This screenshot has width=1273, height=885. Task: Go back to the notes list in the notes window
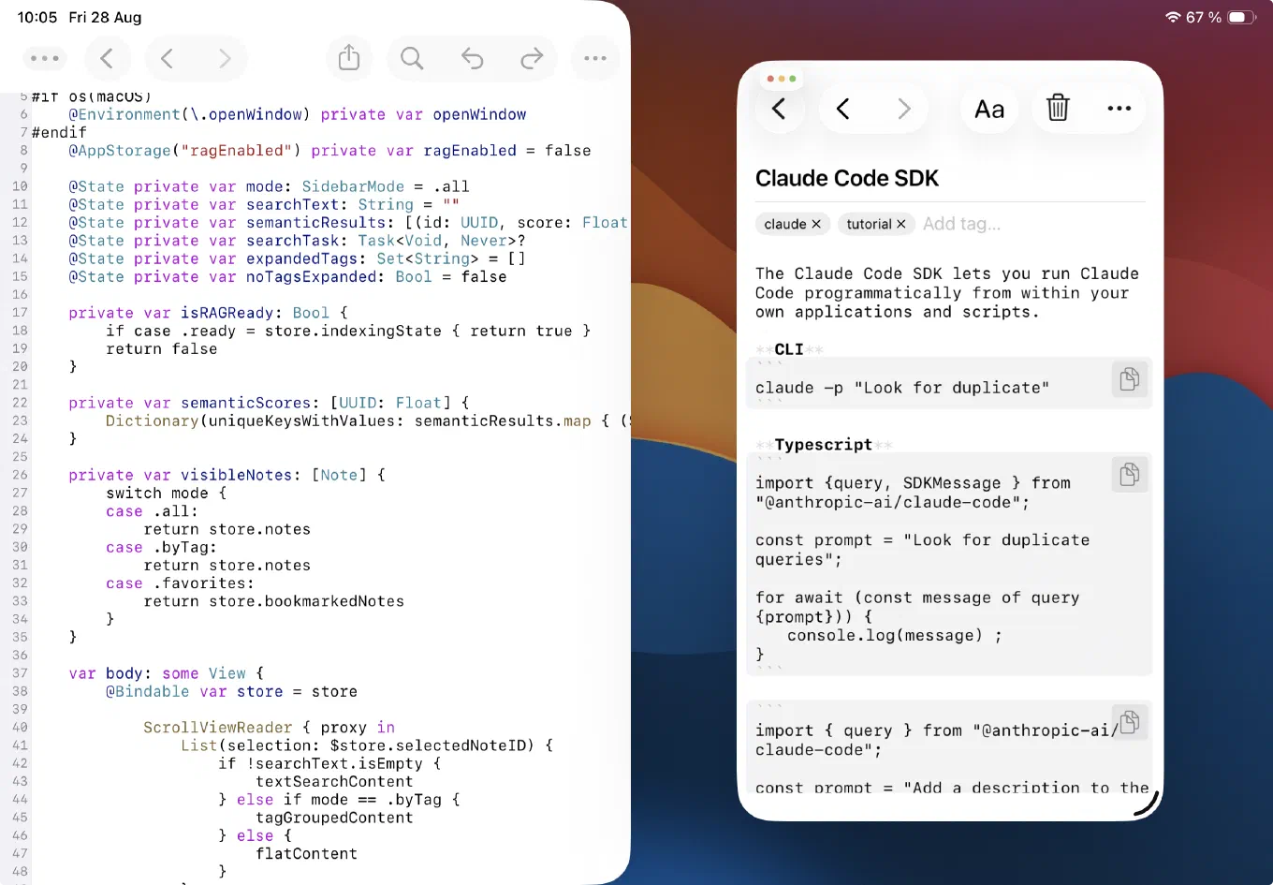pos(779,109)
